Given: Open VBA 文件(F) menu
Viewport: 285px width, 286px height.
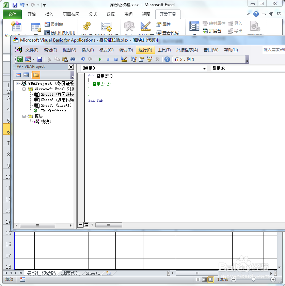Looking at the screenshot, I should click(32, 50).
